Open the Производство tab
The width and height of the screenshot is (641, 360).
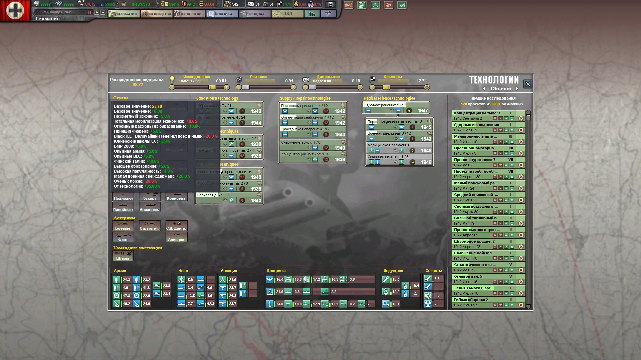click(x=157, y=14)
